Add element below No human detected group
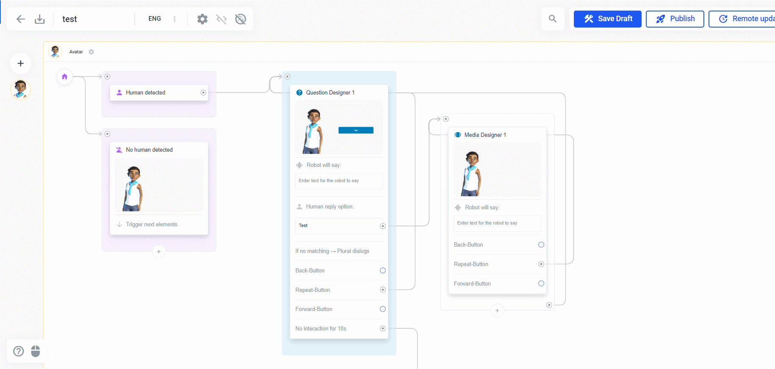775x369 pixels. [x=159, y=251]
